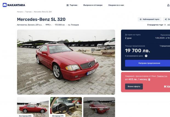Select the Търгове navigation item
Viewport: 170px width, 117px height.
[72, 5]
